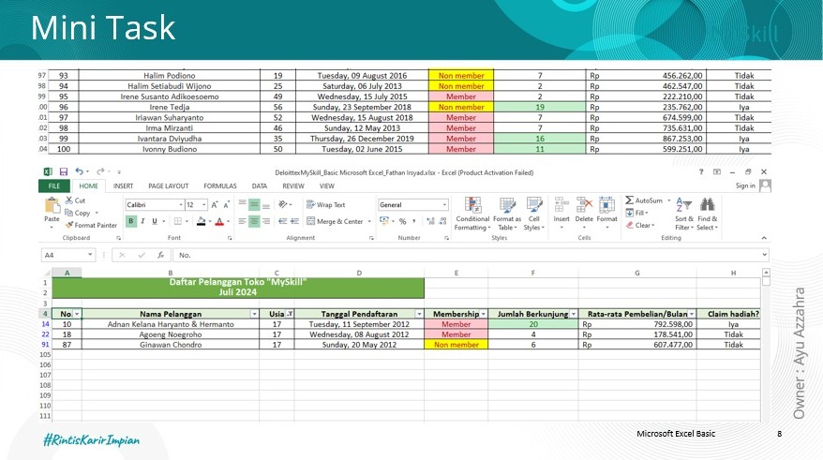Image resolution: width=823 pixels, height=460 pixels.
Task: Open the Fill color bucket swatch
Action: [x=201, y=221]
